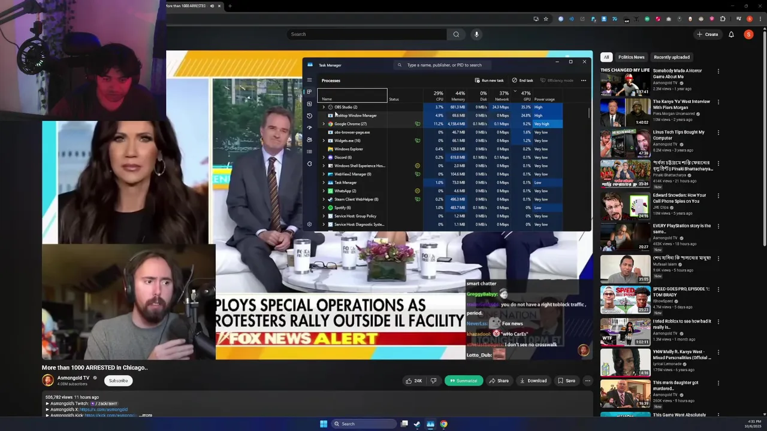Screen dimensions: 767x431
Task: Sort processes by CPU column
Action: 436,96
